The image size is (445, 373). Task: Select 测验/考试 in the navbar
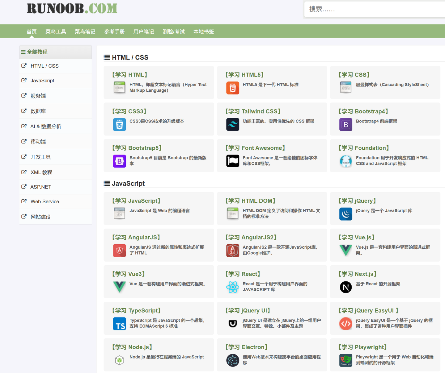pyautogui.click(x=174, y=31)
